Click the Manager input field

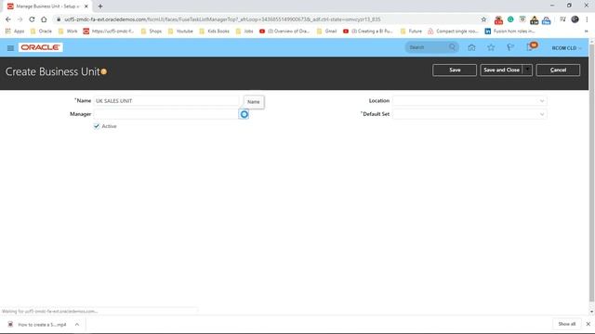[x=166, y=114]
